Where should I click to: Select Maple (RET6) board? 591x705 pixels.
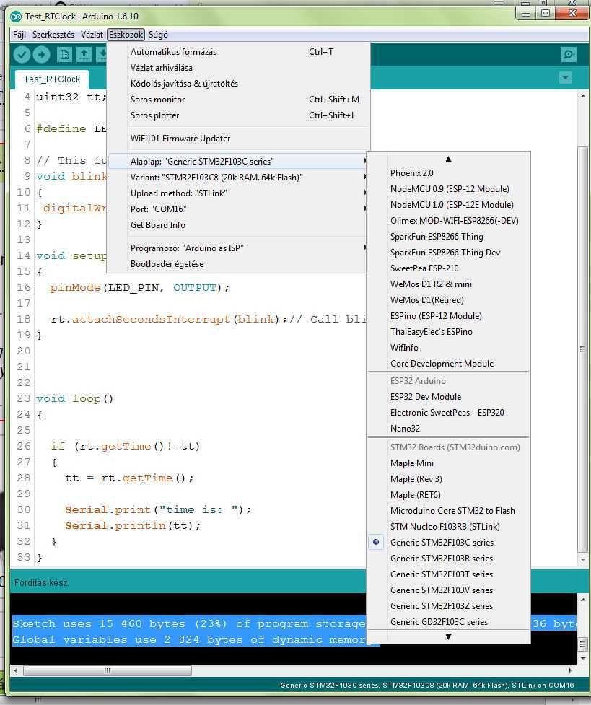[448, 495]
